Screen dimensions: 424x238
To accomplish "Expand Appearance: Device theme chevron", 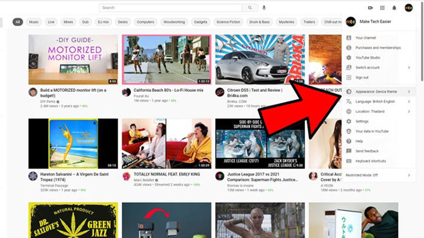I will coord(409,92).
